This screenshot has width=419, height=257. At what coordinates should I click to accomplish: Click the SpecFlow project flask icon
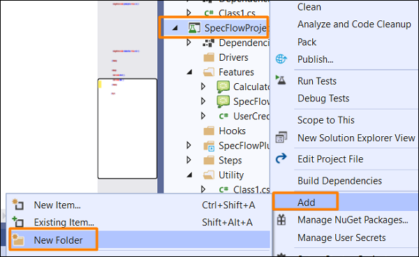pyautogui.click(x=194, y=28)
